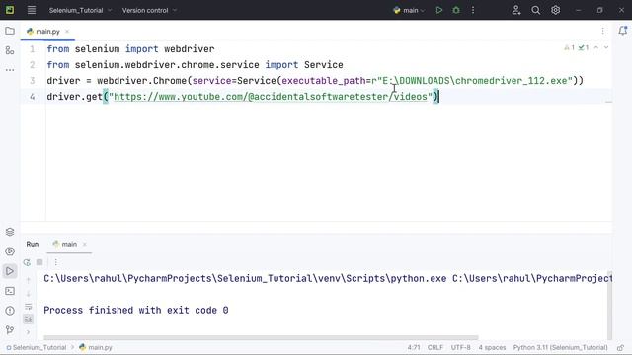
Task: Open Run panel more options
Action: point(56,262)
